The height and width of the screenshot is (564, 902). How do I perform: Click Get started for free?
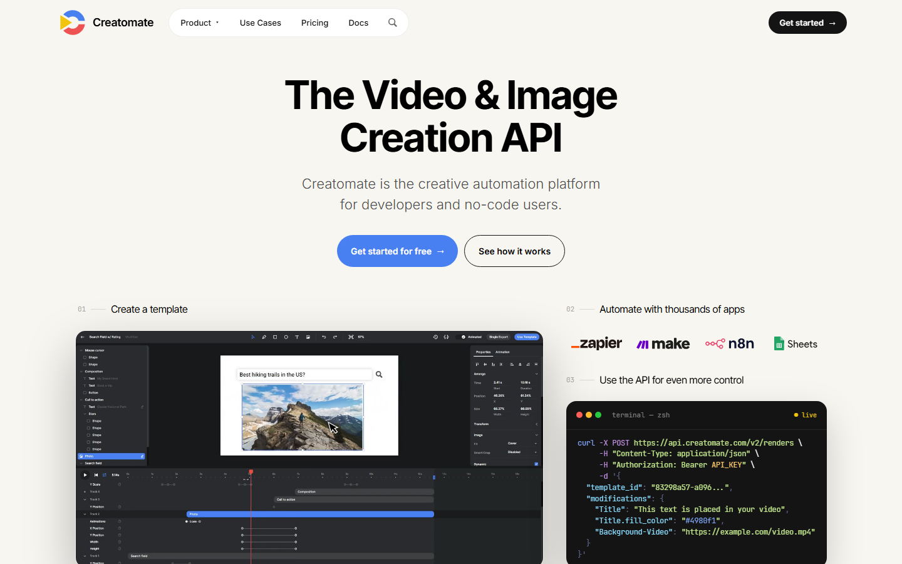point(397,251)
